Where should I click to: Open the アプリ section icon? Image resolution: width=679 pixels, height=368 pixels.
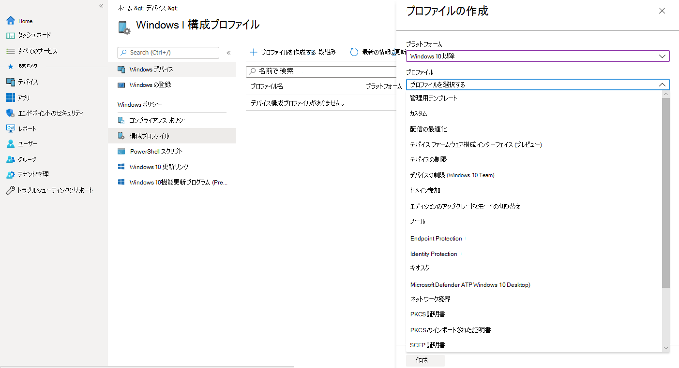(x=10, y=97)
